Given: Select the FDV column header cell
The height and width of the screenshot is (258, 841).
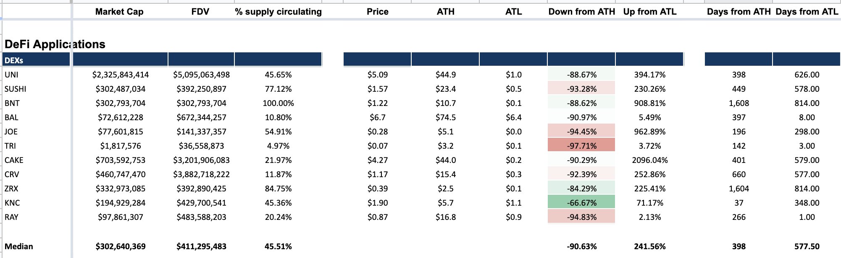Looking at the screenshot, I should click(200, 12).
